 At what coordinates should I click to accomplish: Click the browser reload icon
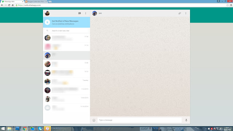pos(9,5)
